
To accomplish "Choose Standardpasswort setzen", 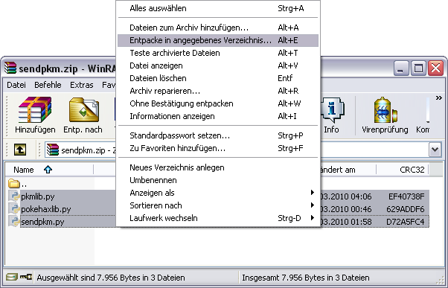I will pos(218,135).
